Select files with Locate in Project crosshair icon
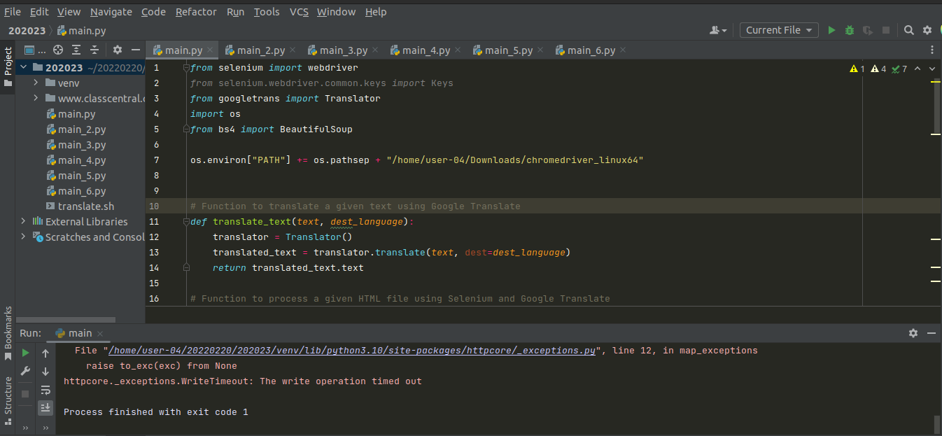This screenshot has width=942, height=436. coord(57,50)
